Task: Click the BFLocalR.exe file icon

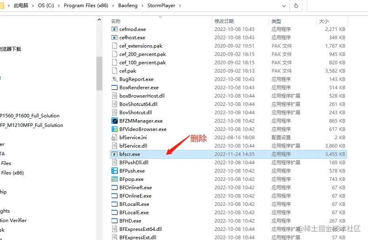Action: tap(115, 204)
